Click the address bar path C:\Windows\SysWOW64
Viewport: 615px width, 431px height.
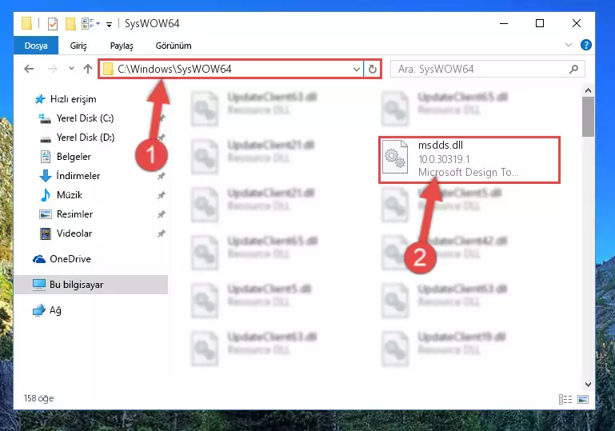click(174, 69)
